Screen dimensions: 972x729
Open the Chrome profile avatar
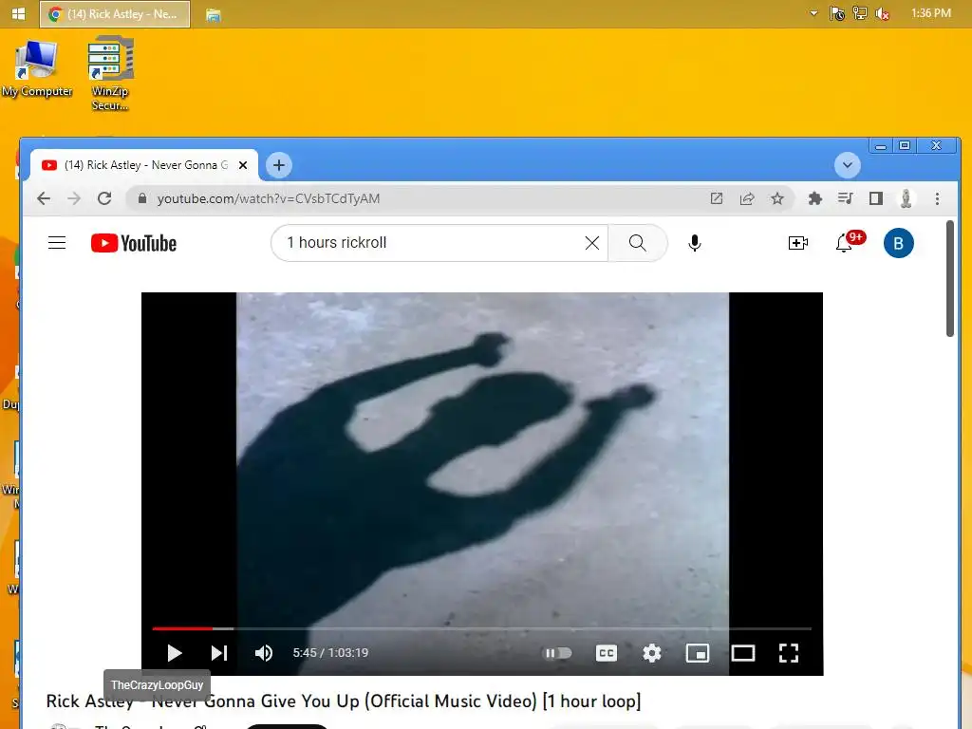tap(906, 198)
